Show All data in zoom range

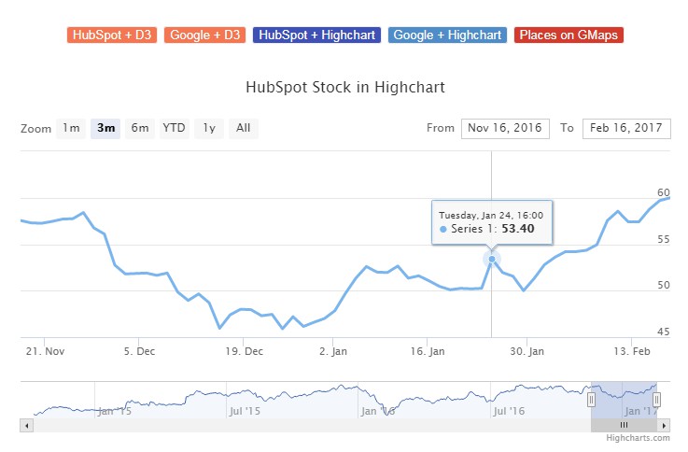243,128
